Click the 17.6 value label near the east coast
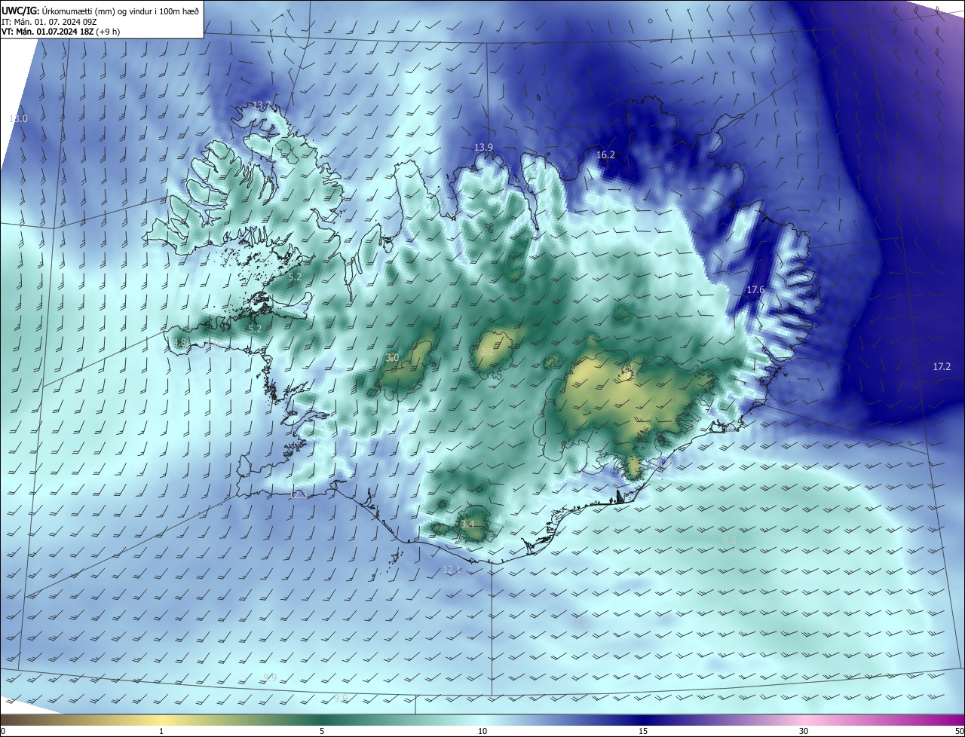Image resolution: width=965 pixels, height=737 pixels. click(x=755, y=290)
